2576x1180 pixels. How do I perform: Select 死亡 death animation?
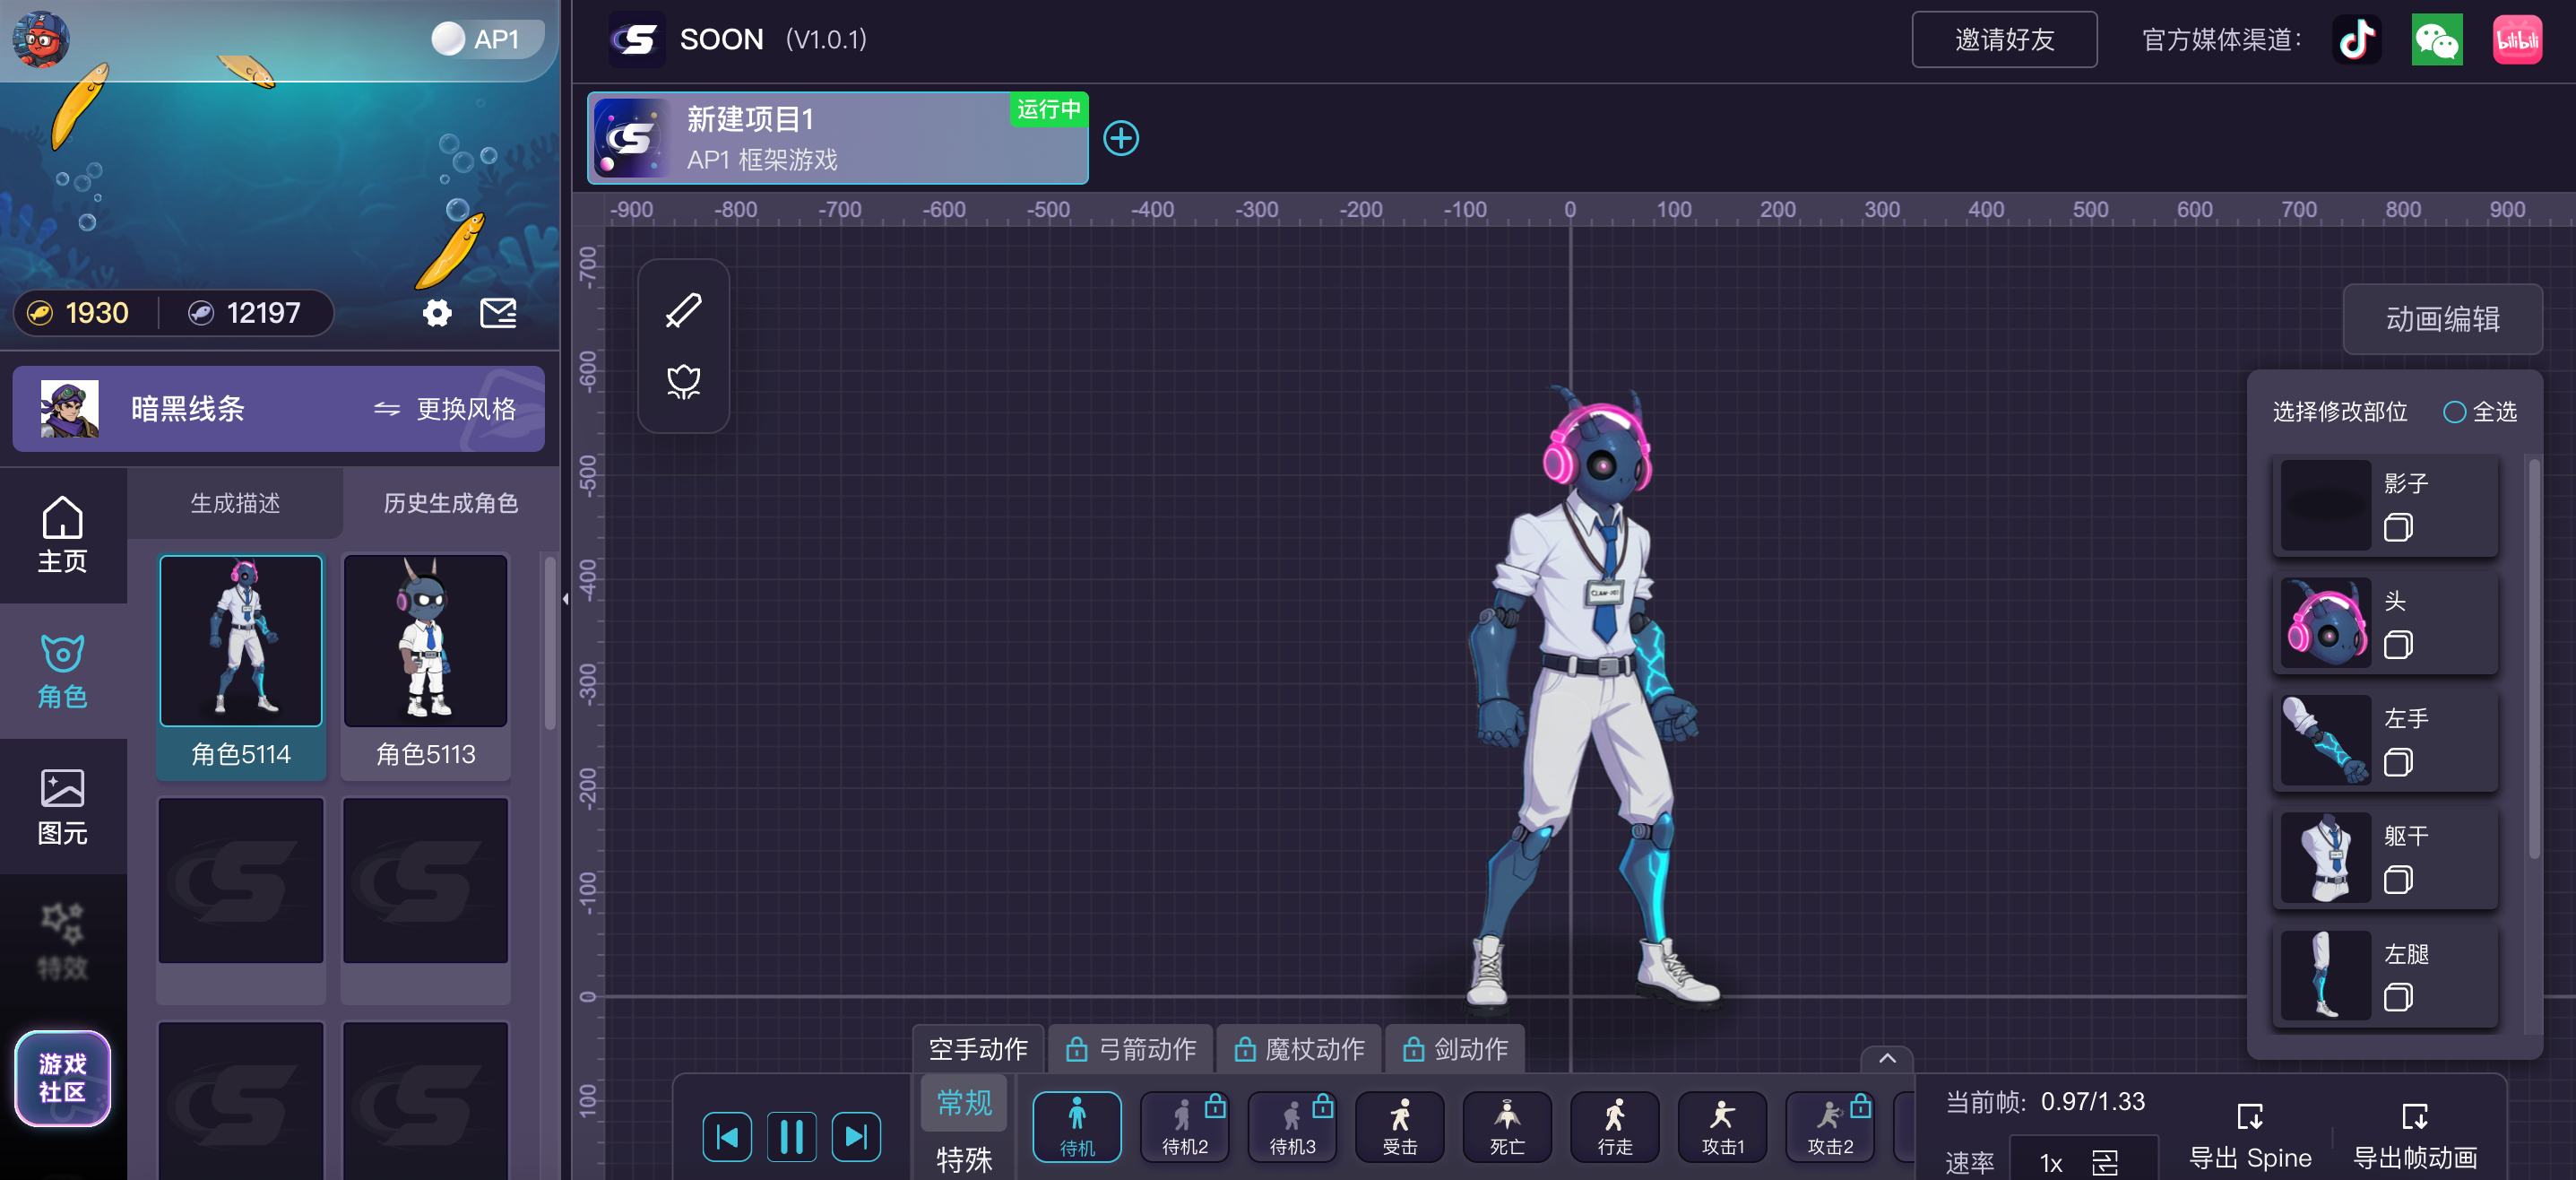(1507, 1126)
